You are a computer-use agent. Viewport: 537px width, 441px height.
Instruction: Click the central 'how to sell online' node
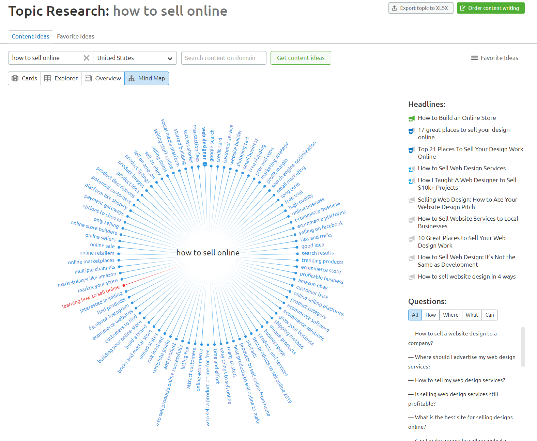(x=208, y=253)
